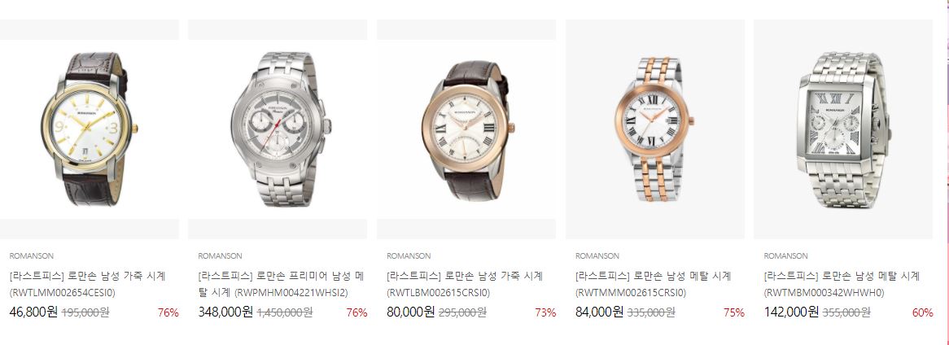Click the ROMANSON brand above RWTMMM002615CRSI0

[x=597, y=256]
